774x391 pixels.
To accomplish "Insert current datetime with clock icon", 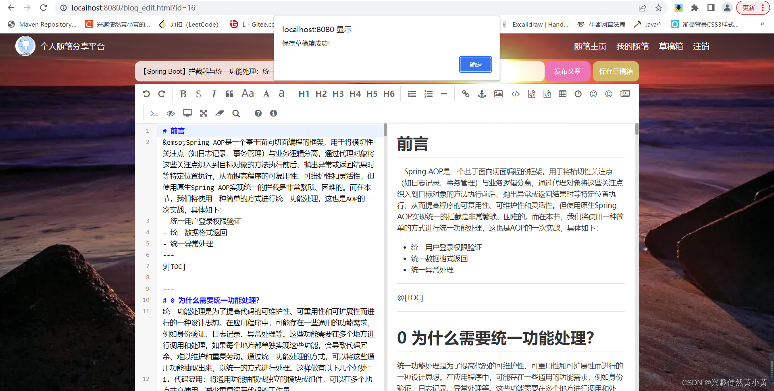I will click(x=578, y=94).
